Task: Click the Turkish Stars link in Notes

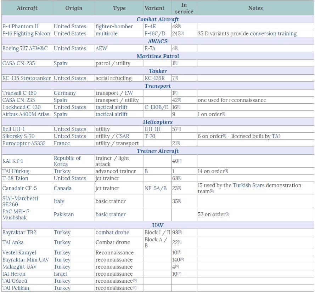Action: [248, 185]
